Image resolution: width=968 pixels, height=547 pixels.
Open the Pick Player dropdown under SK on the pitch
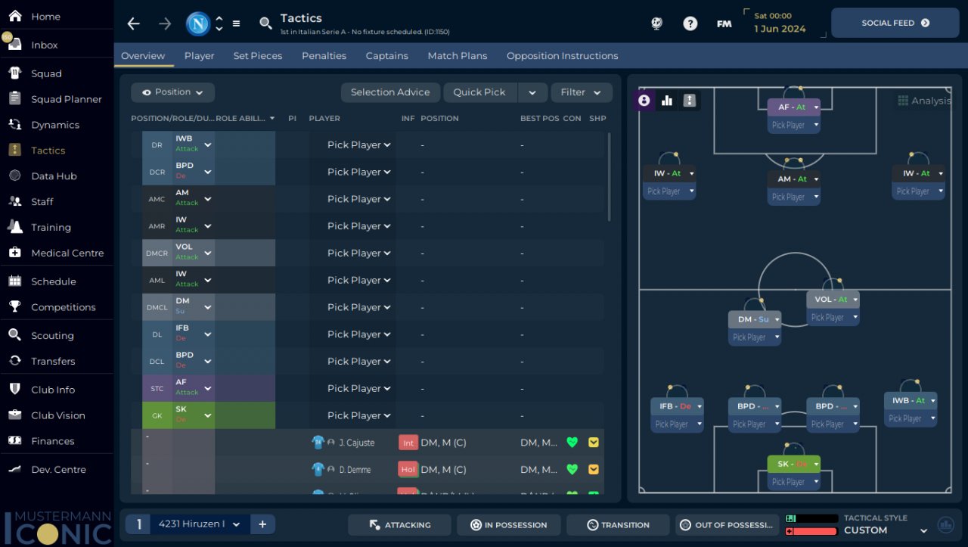click(794, 482)
